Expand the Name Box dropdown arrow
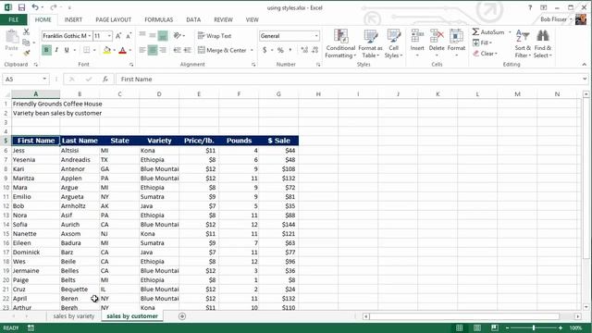This screenshot has width=592, height=333. point(44,79)
